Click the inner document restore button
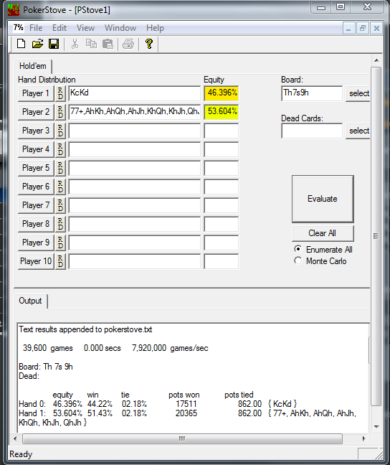 [362, 29]
